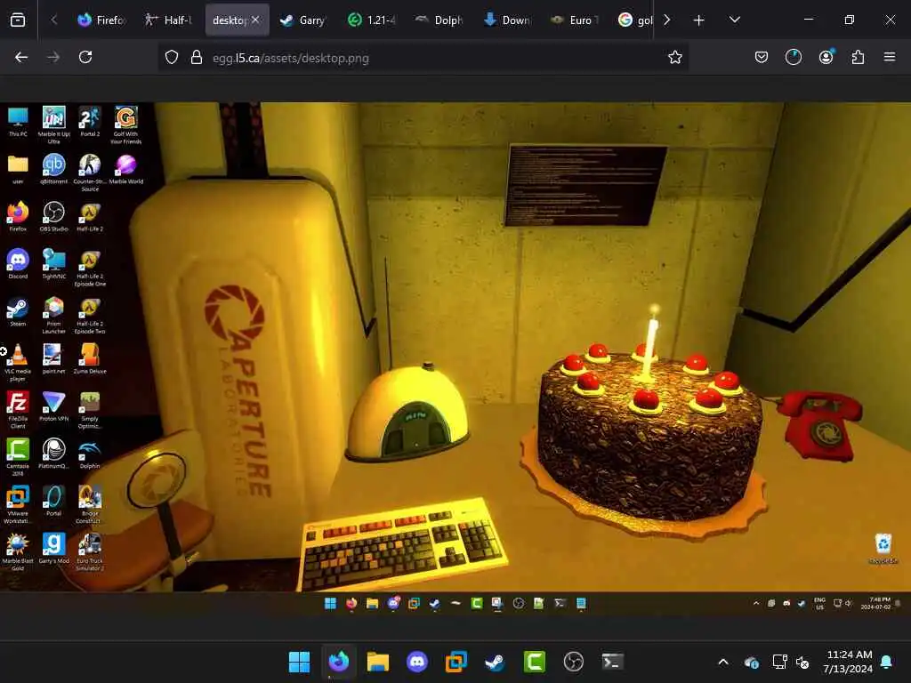Open Discord from the Windows taskbar
Image resolution: width=911 pixels, height=683 pixels.
[x=417, y=662]
